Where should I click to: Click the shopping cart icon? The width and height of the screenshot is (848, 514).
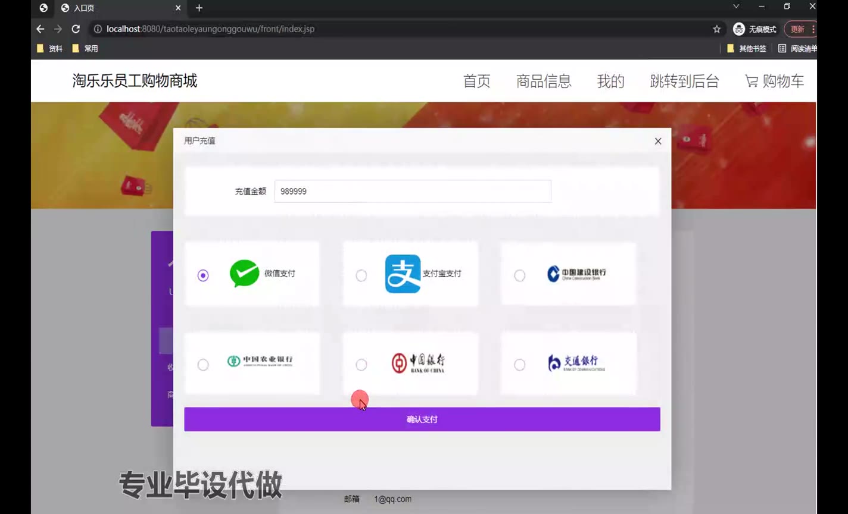752,82
